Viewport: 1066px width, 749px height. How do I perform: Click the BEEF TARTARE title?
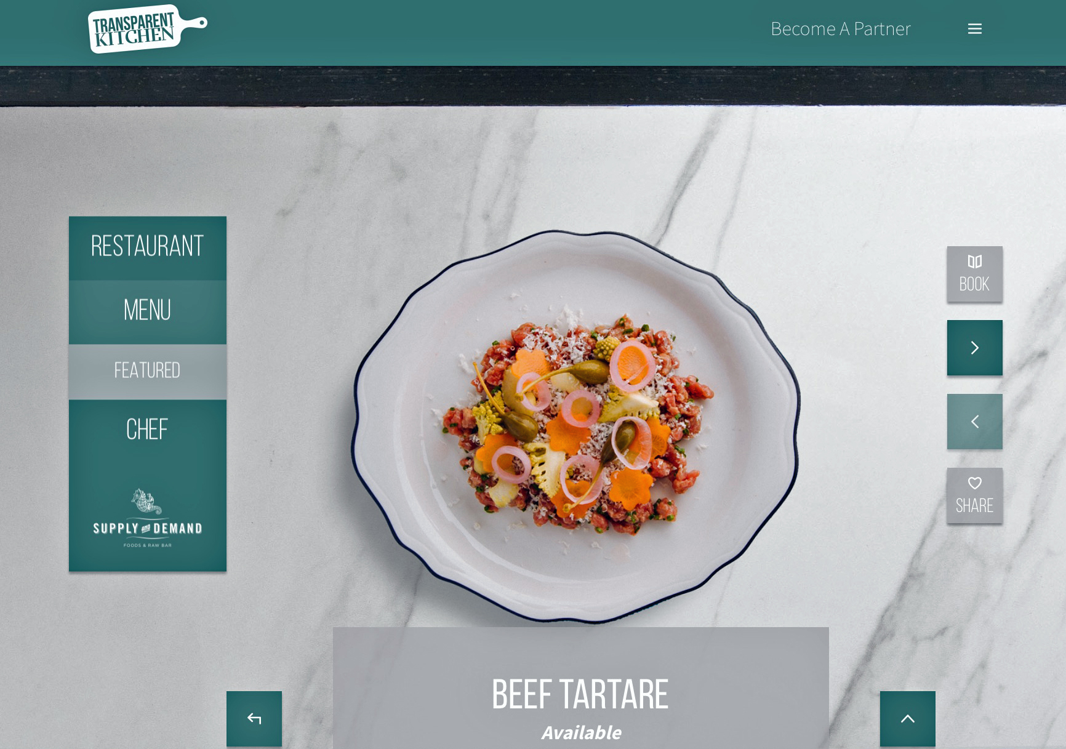(580, 695)
